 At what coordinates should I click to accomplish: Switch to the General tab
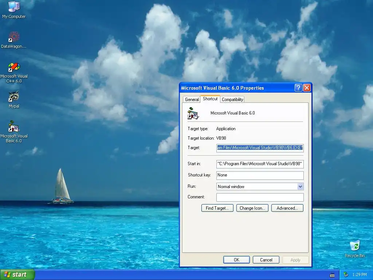pos(192,100)
